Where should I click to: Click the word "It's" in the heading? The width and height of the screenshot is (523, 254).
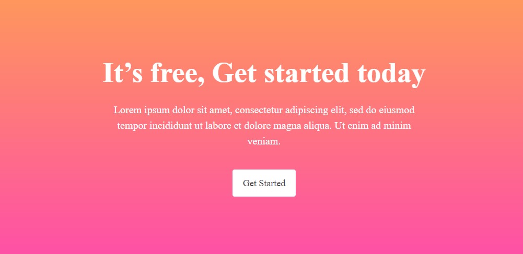coord(122,72)
